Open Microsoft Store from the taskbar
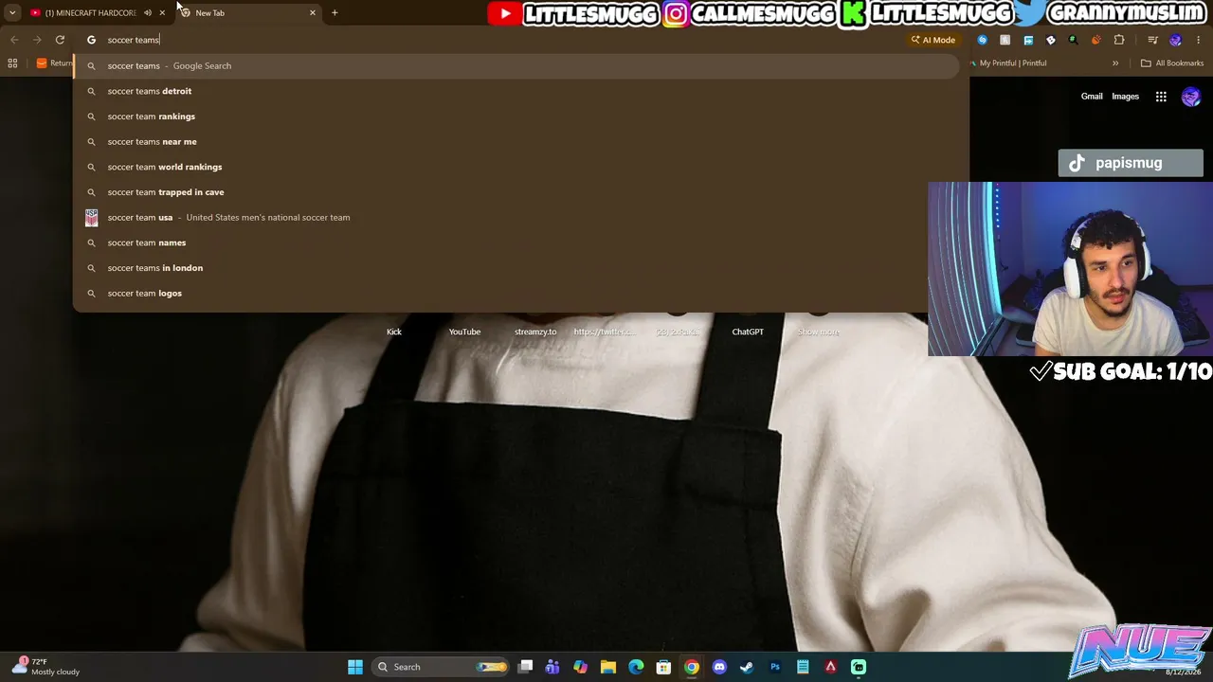This screenshot has width=1213, height=682. pos(663,667)
